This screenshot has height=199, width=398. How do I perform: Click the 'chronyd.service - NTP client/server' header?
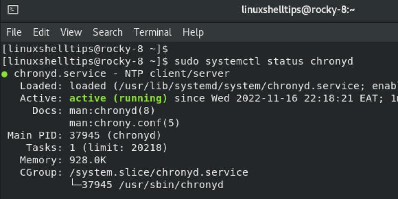122,74
